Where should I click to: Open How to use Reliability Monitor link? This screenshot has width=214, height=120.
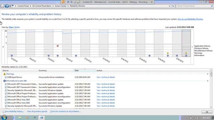(x=190, y=19)
